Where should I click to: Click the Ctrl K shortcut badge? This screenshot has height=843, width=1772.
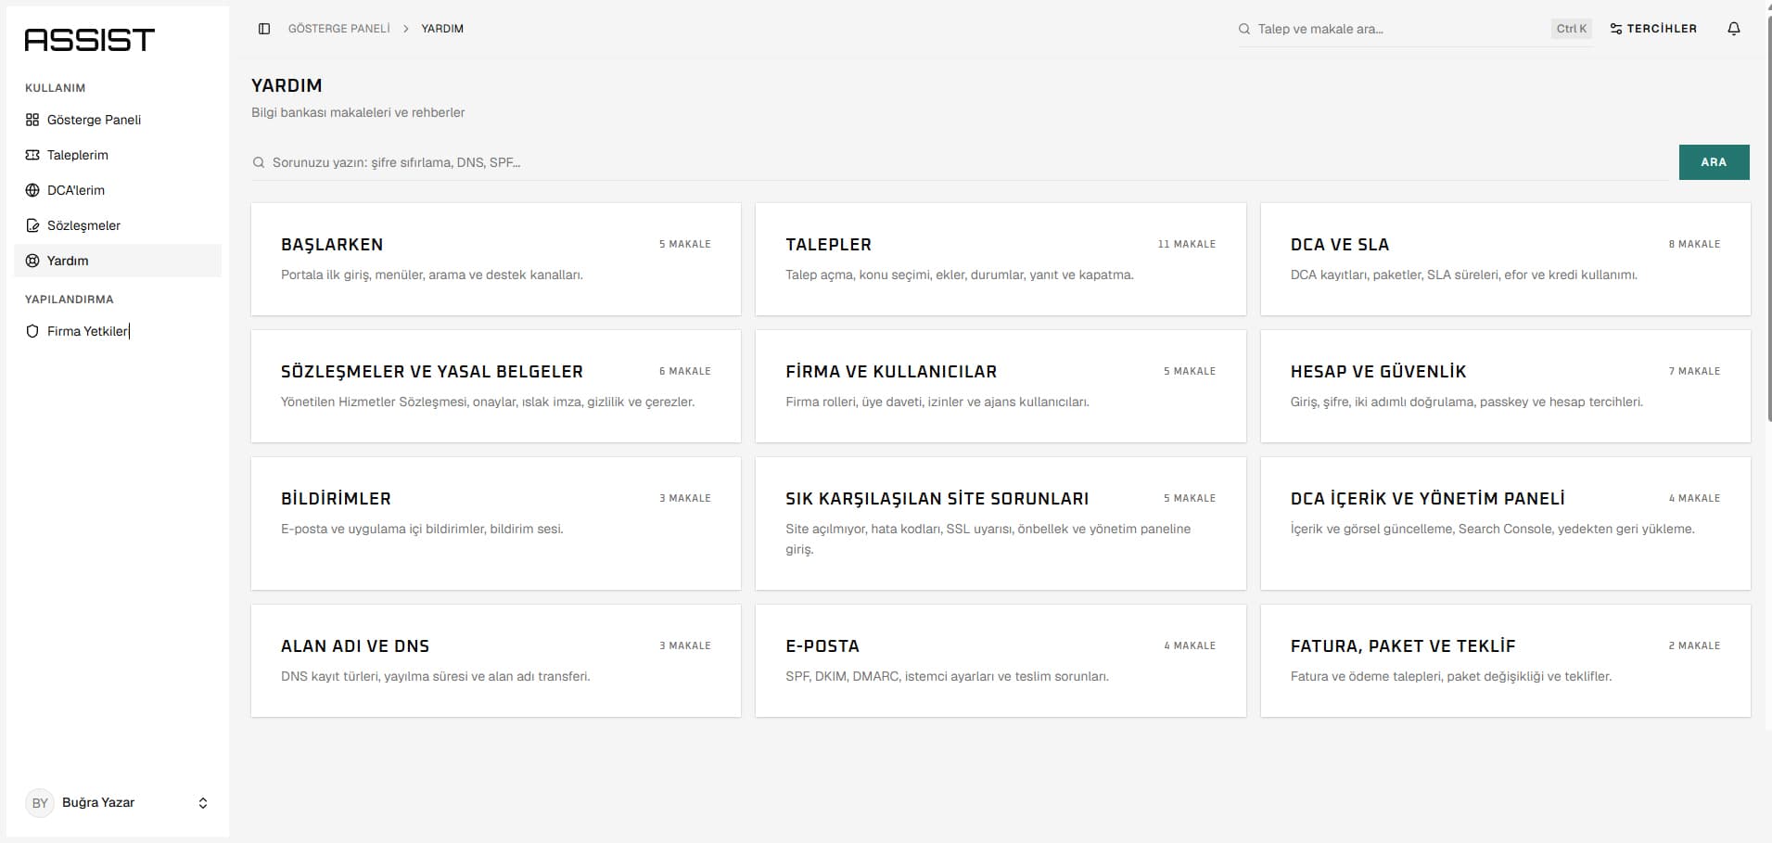click(1571, 29)
